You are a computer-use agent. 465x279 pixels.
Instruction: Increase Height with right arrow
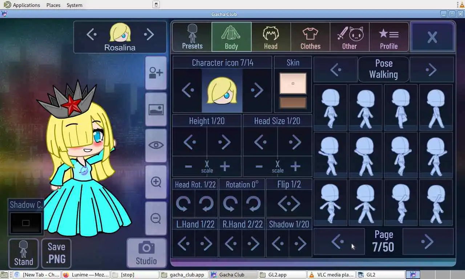224,142
